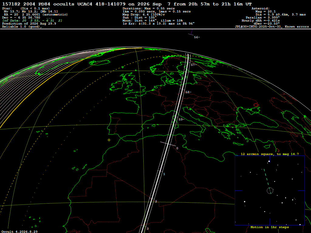This screenshot has width=311, height=233.
Task: Click the target star circle in star chart
Action: tap(270, 191)
